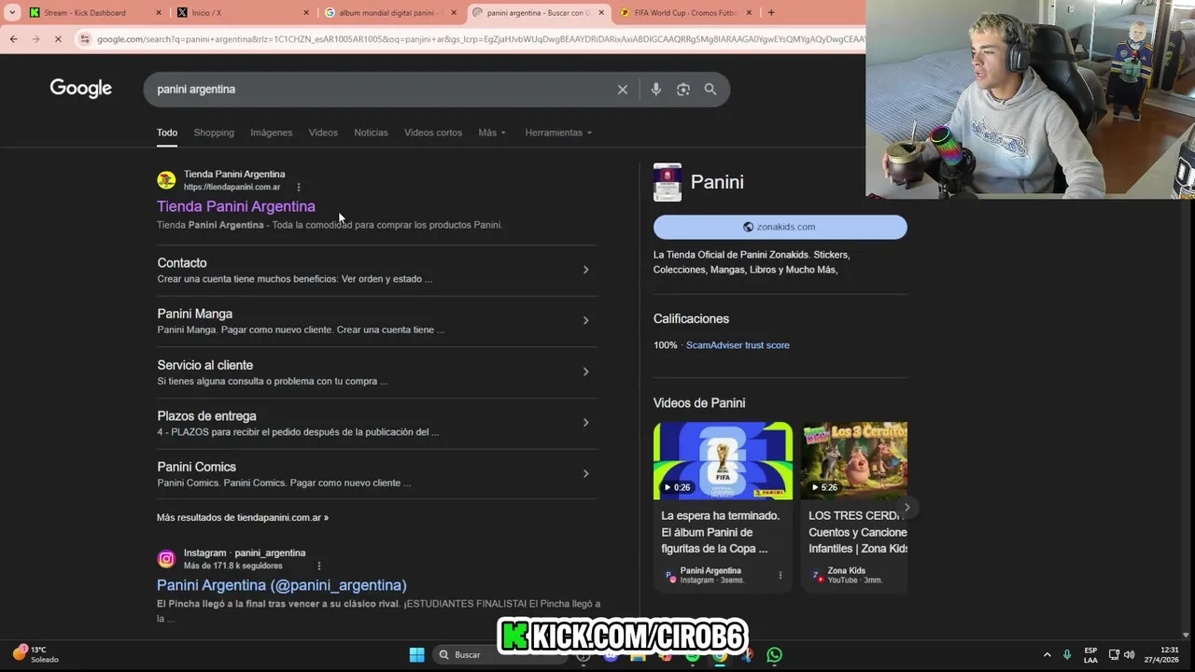Open ScamAdviser trust score link

pos(738,345)
